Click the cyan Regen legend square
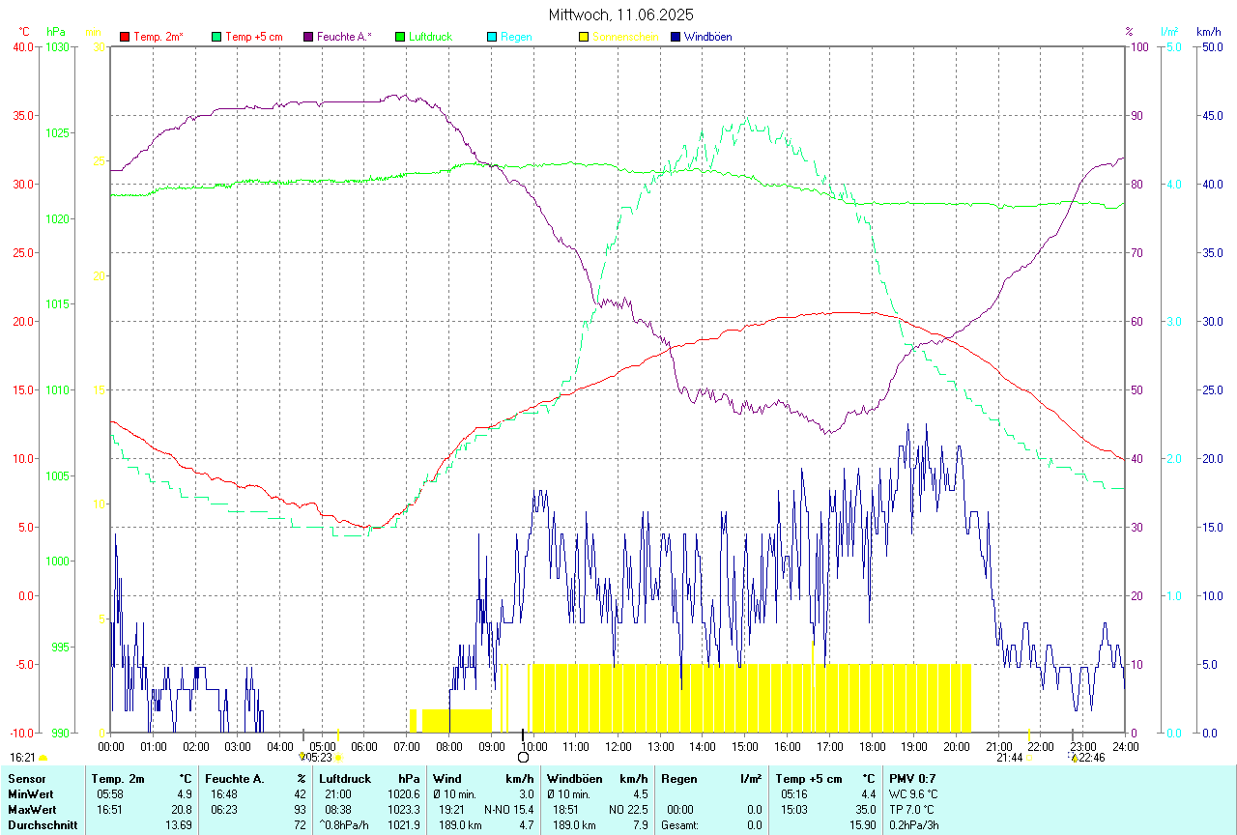Viewport: 1237px width, 835px height. point(492,37)
